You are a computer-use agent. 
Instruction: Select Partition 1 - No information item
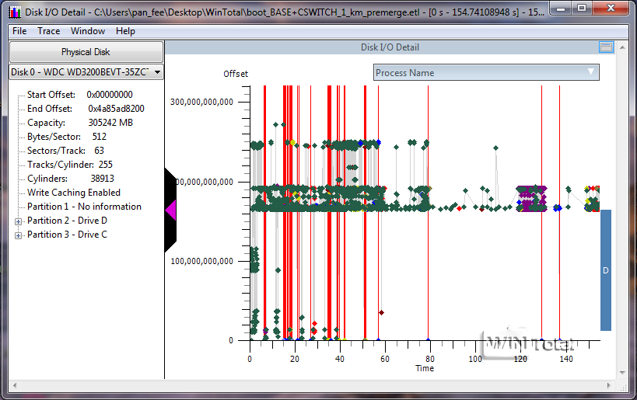[x=84, y=207]
